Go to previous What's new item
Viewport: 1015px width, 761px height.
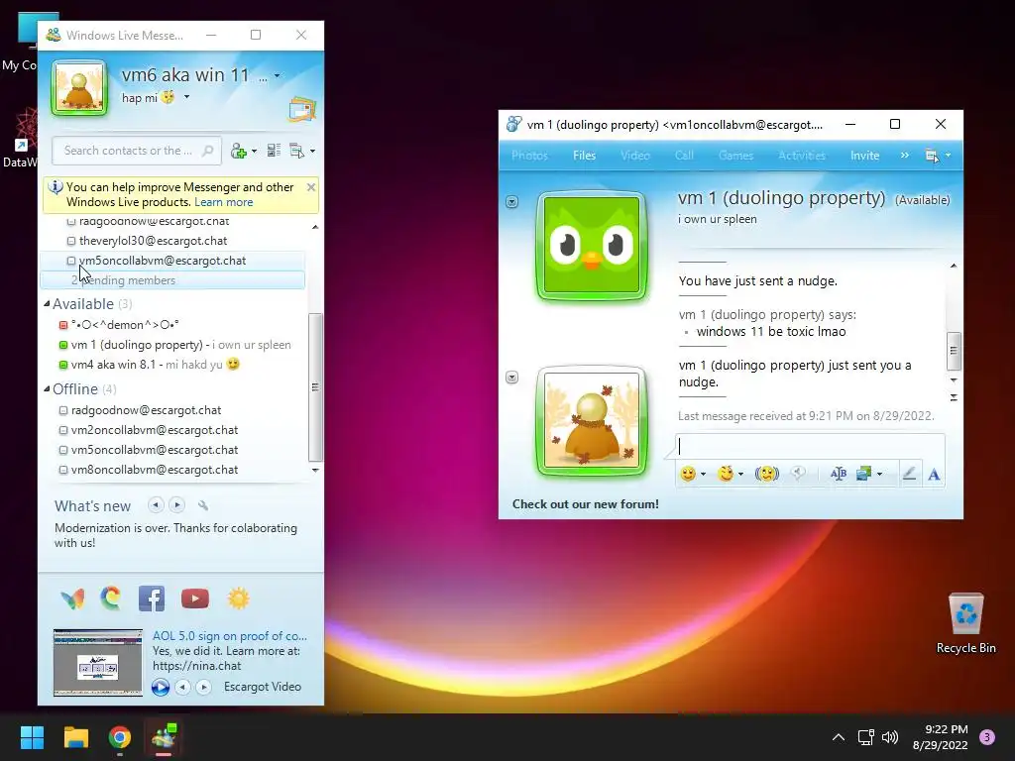(156, 504)
